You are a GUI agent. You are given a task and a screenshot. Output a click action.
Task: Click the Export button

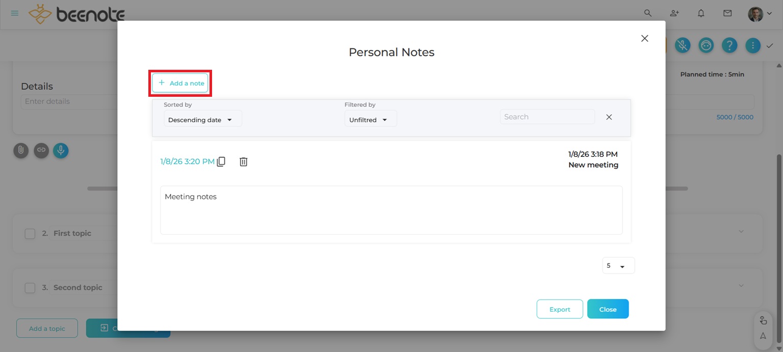[x=559, y=309]
